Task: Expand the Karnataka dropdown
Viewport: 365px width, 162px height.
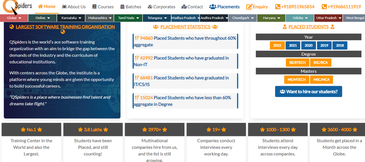Action: click(x=71, y=18)
